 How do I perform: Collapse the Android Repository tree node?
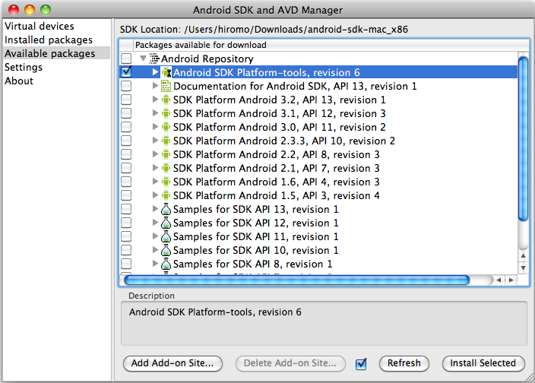click(144, 59)
